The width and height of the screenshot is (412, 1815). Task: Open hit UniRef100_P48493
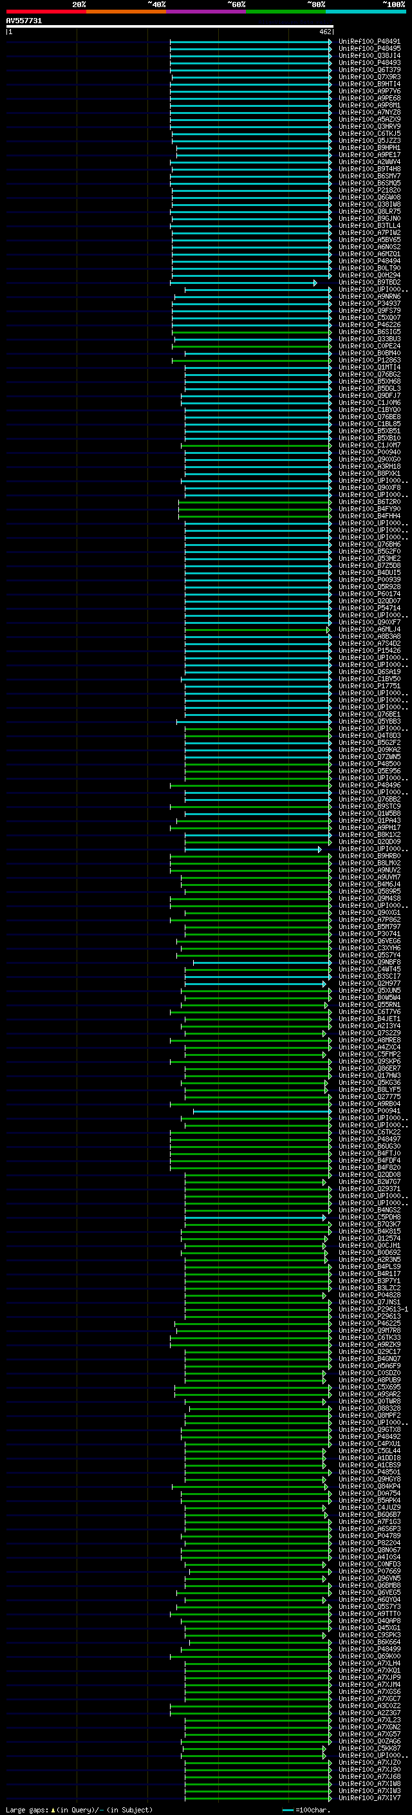click(x=369, y=62)
